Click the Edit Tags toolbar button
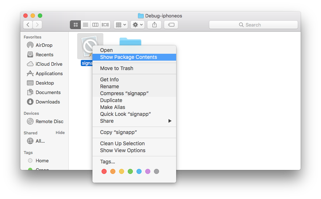Viewport: 321px width, 199px height. pos(171,25)
